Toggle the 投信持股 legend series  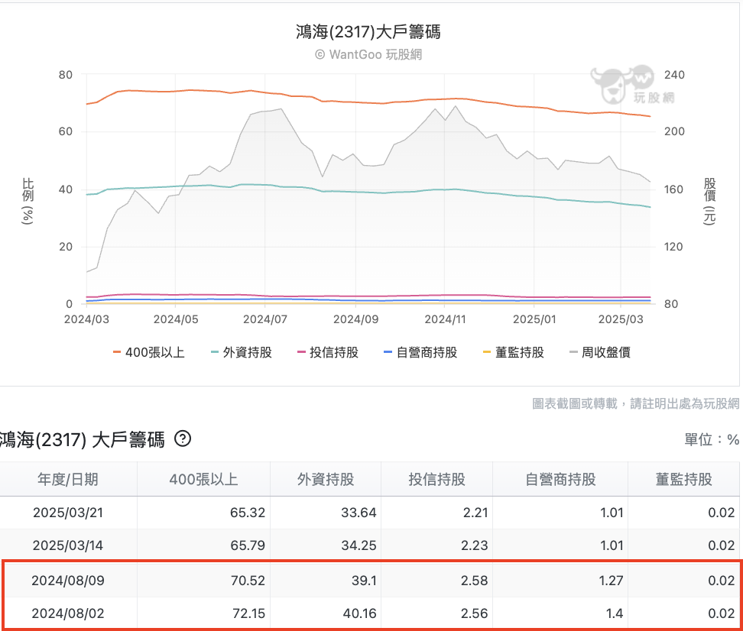tap(328, 352)
